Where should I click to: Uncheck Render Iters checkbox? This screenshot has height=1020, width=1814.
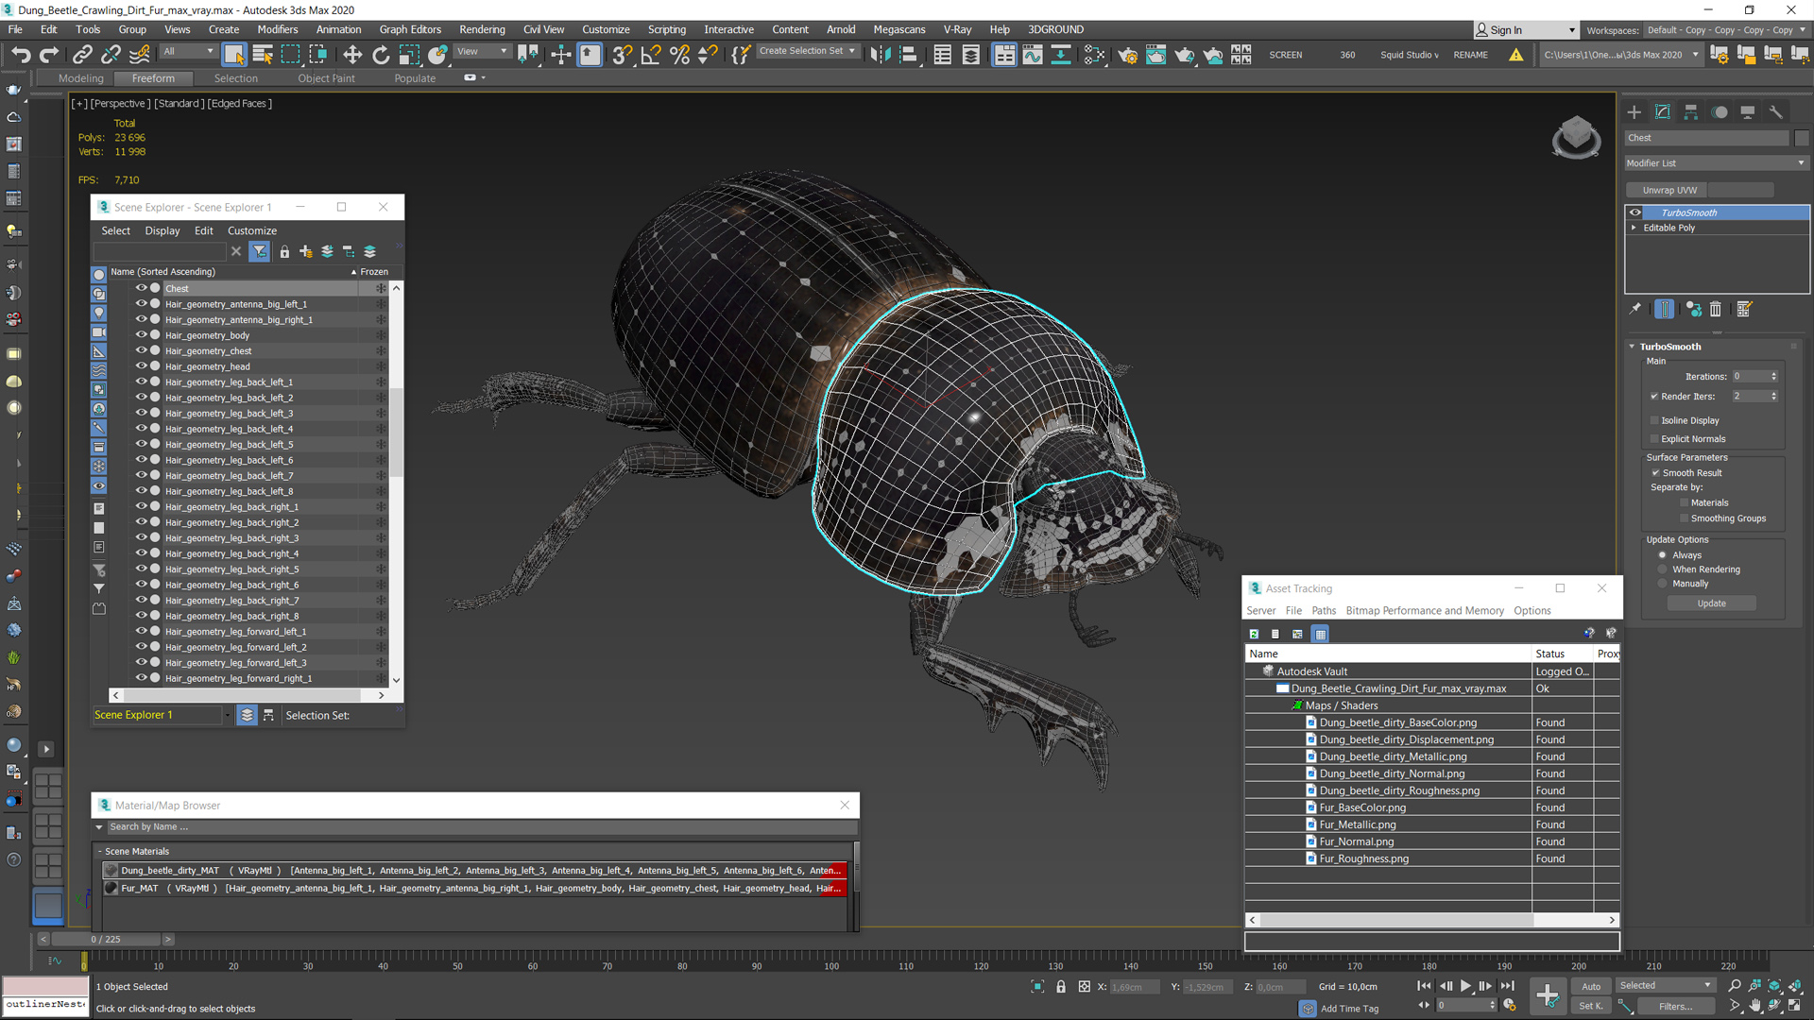(x=1654, y=397)
